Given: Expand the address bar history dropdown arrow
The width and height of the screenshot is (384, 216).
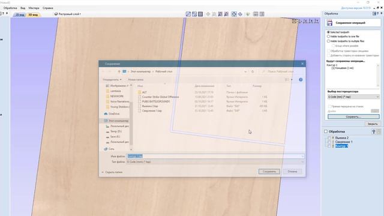Looking at the screenshot, I should (x=245, y=71).
